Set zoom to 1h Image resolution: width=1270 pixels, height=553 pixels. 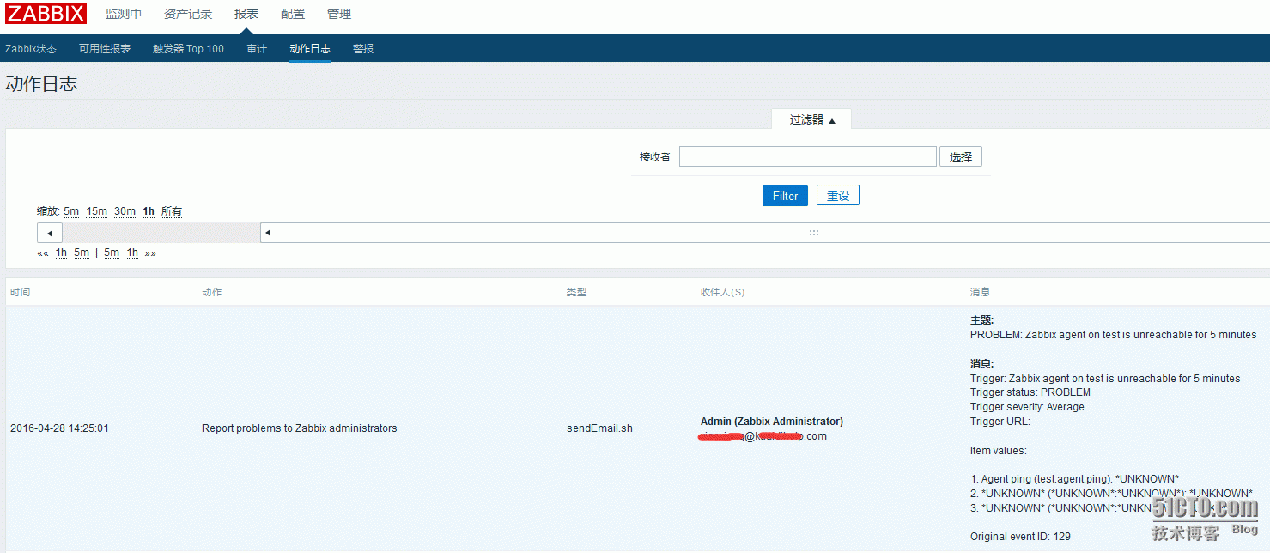(x=149, y=211)
